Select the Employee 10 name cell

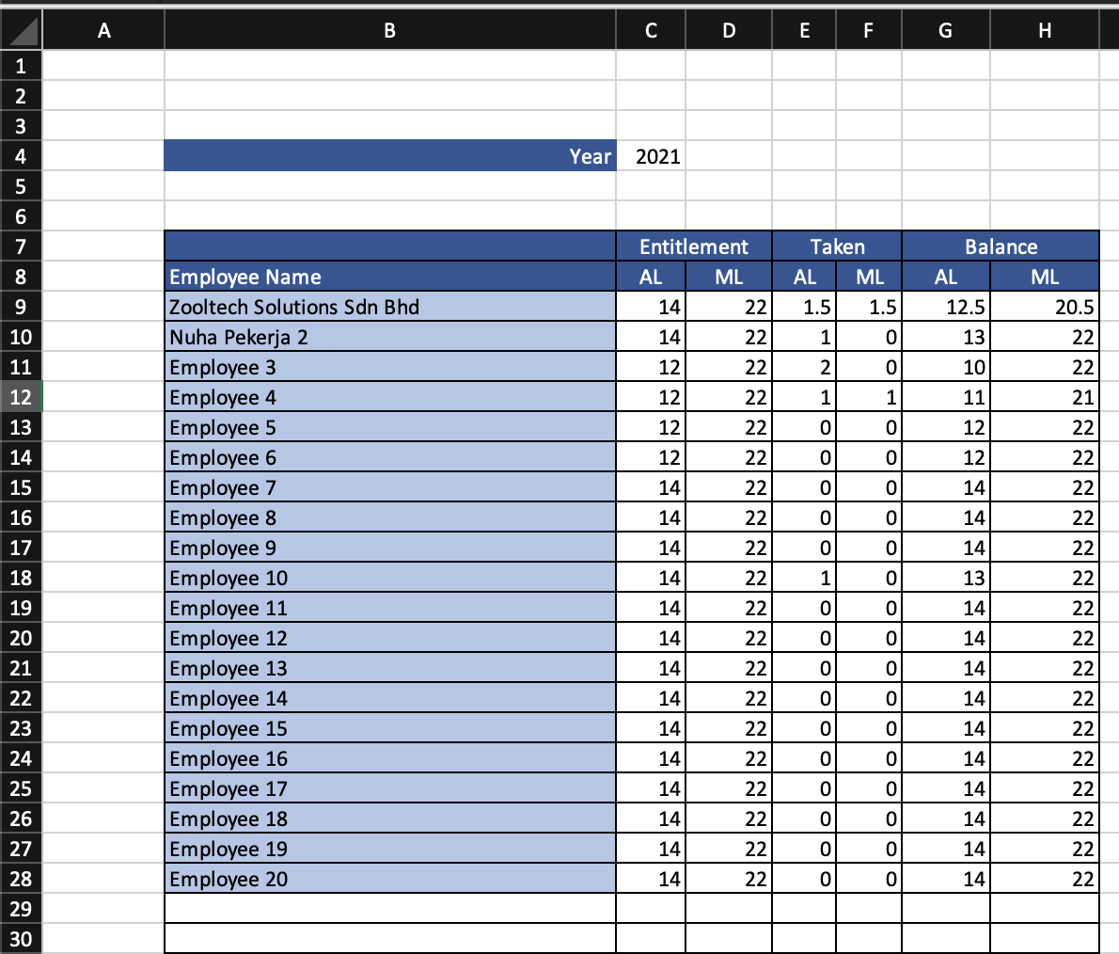pyautogui.click(x=389, y=578)
